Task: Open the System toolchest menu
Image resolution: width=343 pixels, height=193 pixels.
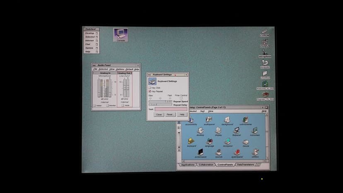Action: pos(91,48)
